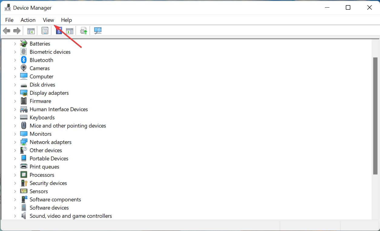Expand the Batteries node chevron

coord(15,44)
